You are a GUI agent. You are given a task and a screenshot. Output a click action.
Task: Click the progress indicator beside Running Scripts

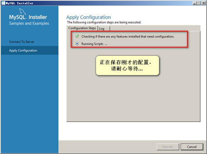tap(77, 44)
